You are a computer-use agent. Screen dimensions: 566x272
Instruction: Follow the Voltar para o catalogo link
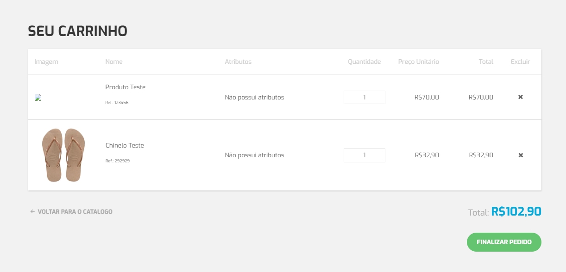coord(75,212)
